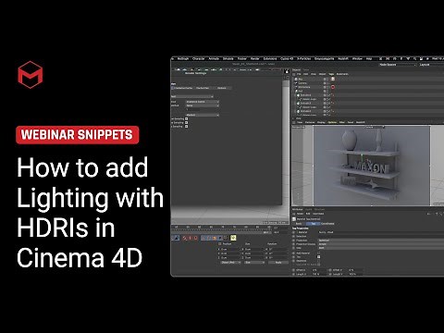The width and height of the screenshot is (444, 333).
Task: Click the timeline frame ruler
Action: tap(222, 228)
